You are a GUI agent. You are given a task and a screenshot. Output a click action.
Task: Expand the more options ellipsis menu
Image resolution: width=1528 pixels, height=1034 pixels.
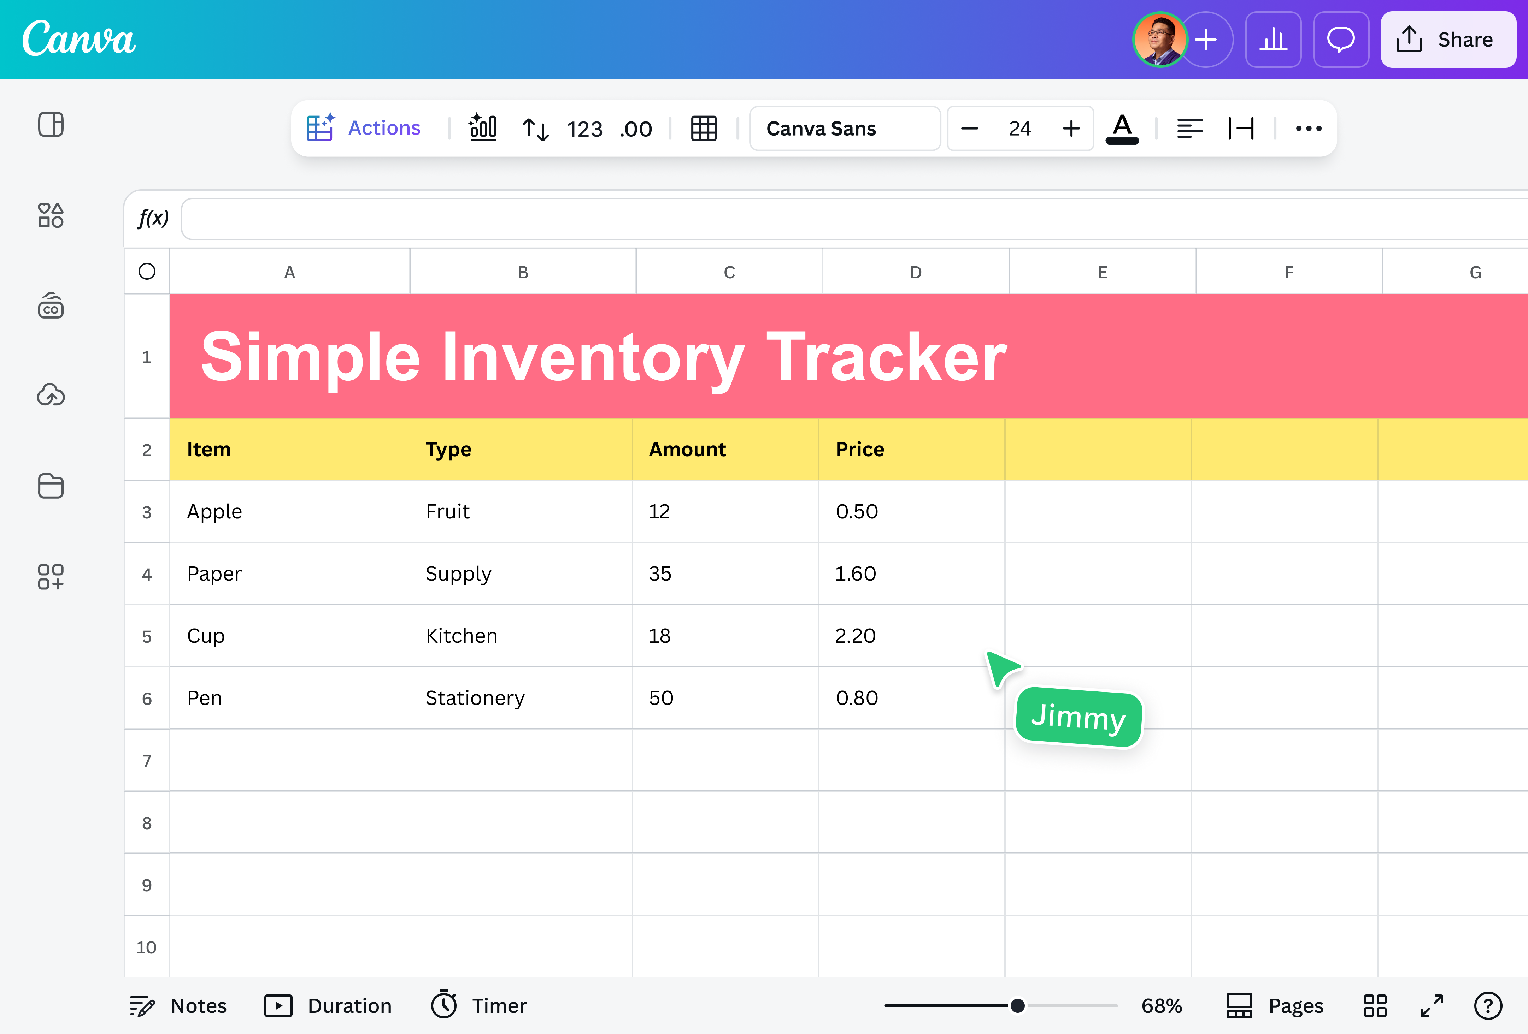[x=1309, y=129]
